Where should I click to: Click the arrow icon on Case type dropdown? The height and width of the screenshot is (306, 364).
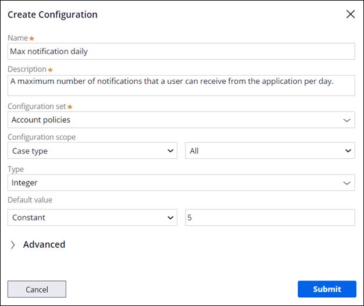point(170,151)
